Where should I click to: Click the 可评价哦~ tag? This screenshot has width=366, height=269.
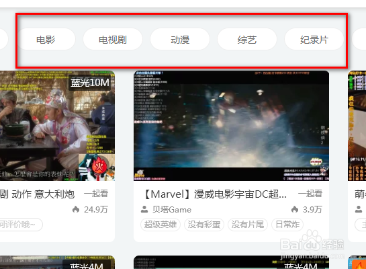coord(21,225)
